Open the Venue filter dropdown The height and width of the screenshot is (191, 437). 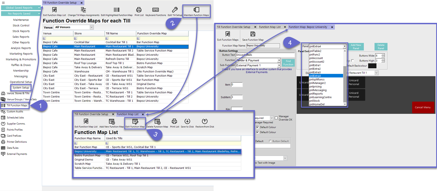coord(92,27)
